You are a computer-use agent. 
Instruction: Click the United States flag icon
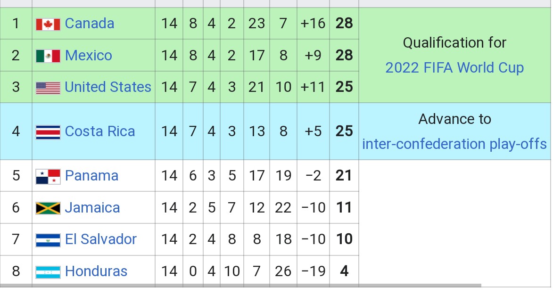(x=48, y=88)
